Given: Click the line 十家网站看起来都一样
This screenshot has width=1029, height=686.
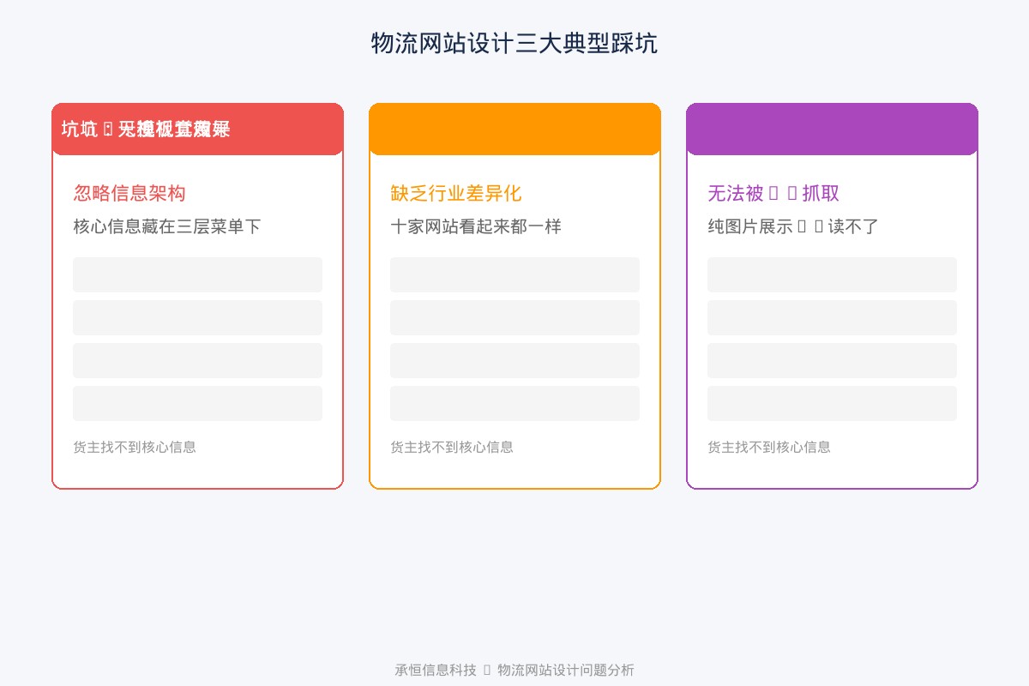Looking at the screenshot, I should 476,226.
